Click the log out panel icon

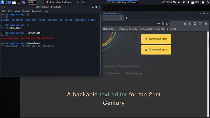208,2
